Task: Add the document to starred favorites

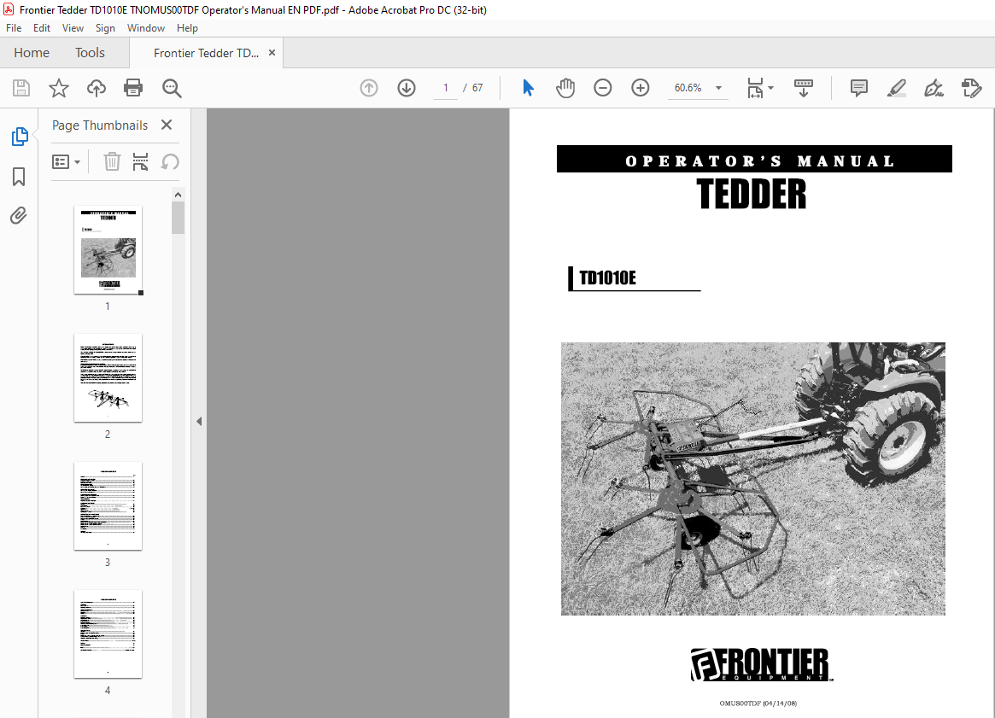Action: pos(58,88)
